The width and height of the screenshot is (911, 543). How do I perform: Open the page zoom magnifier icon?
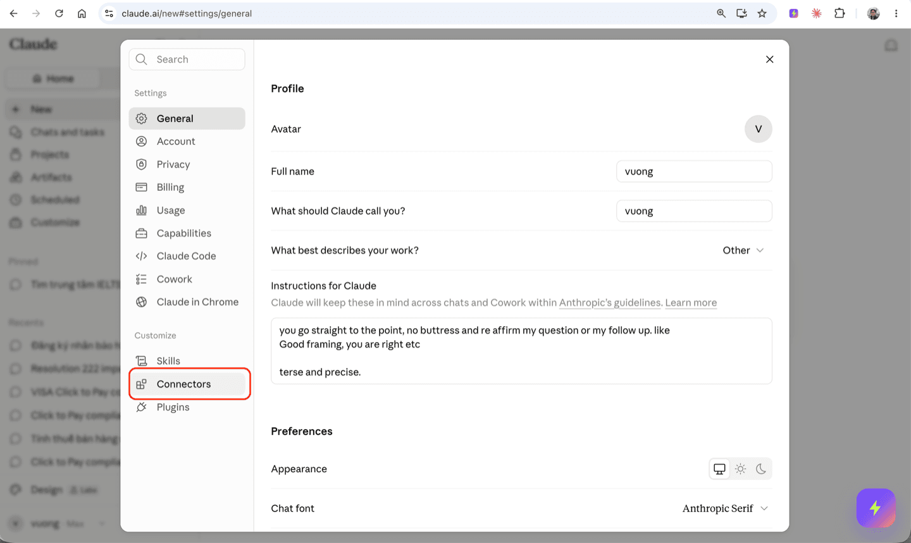(x=721, y=13)
